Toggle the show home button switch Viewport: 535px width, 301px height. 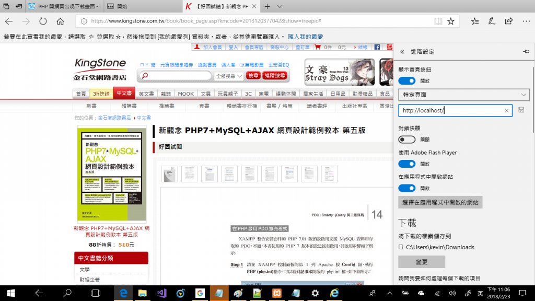[x=406, y=81]
